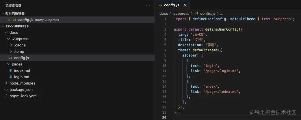Image resolution: width=301 pixels, height=120 pixels.
Task: Select .vuepress in the breadcrumb
Action: (x=181, y=14)
